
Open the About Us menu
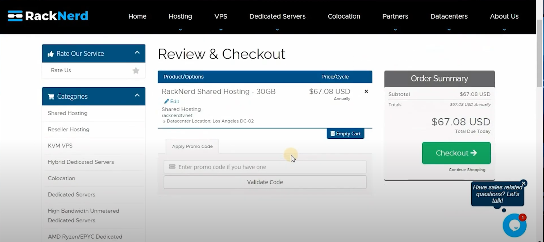click(504, 16)
